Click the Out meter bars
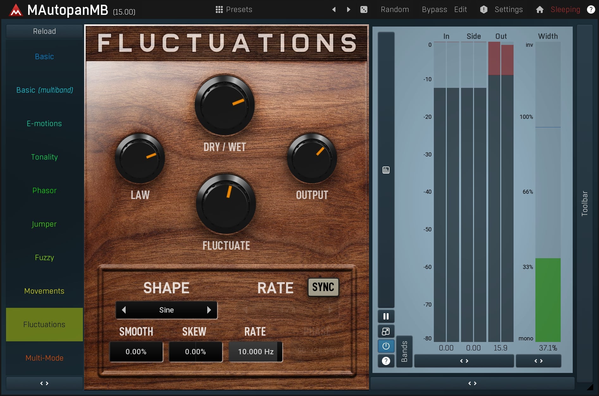The height and width of the screenshot is (396, 599). point(501,192)
